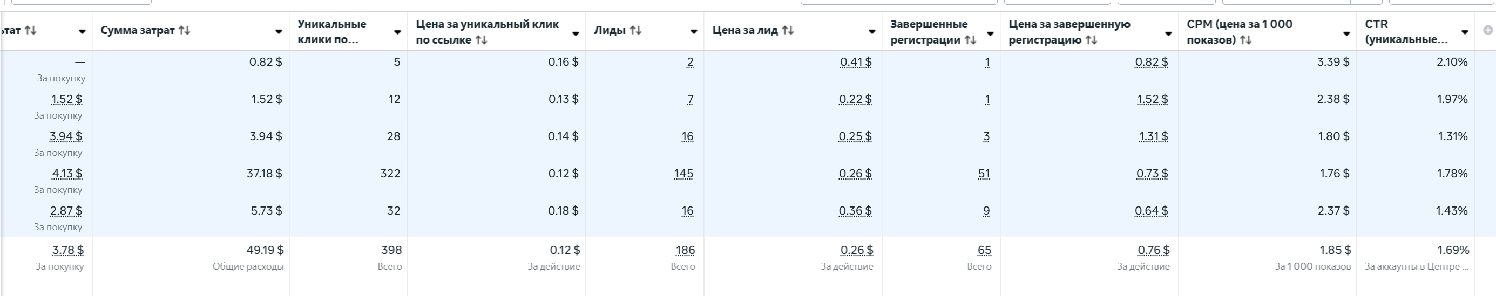
Task: Open the 145 leads value link
Action: pos(683,174)
